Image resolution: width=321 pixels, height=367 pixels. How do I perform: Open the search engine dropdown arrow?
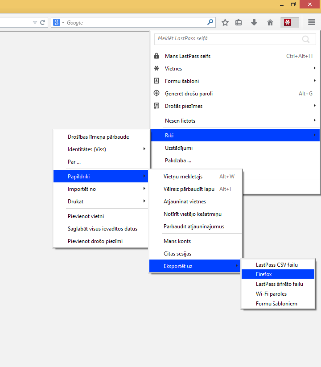click(63, 22)
